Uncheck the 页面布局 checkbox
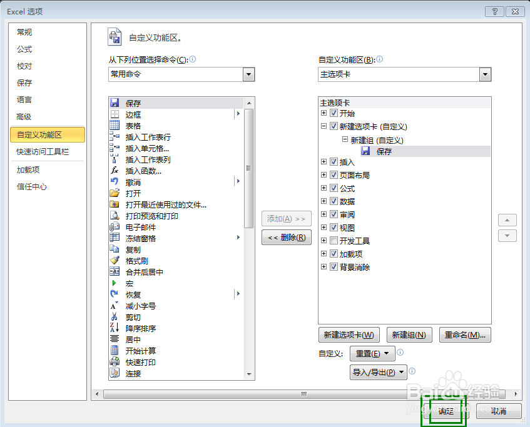Screen dimensions: 530x427 click(x=334, y=175)
